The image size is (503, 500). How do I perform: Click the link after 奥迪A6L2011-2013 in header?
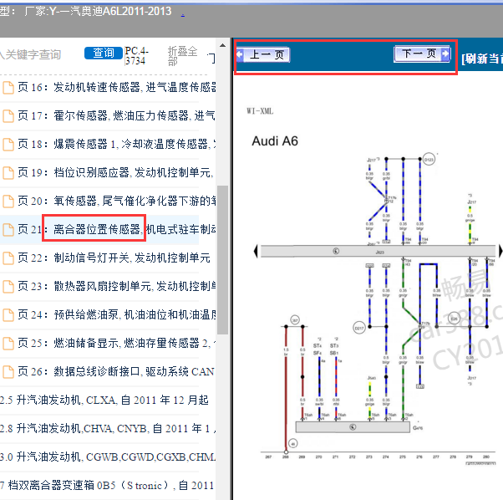click(182, 14)
